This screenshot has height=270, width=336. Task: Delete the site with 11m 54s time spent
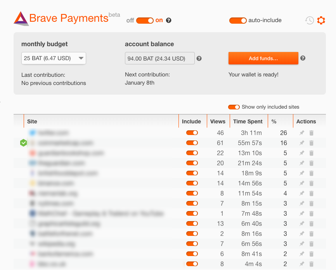tap(311, 193)
